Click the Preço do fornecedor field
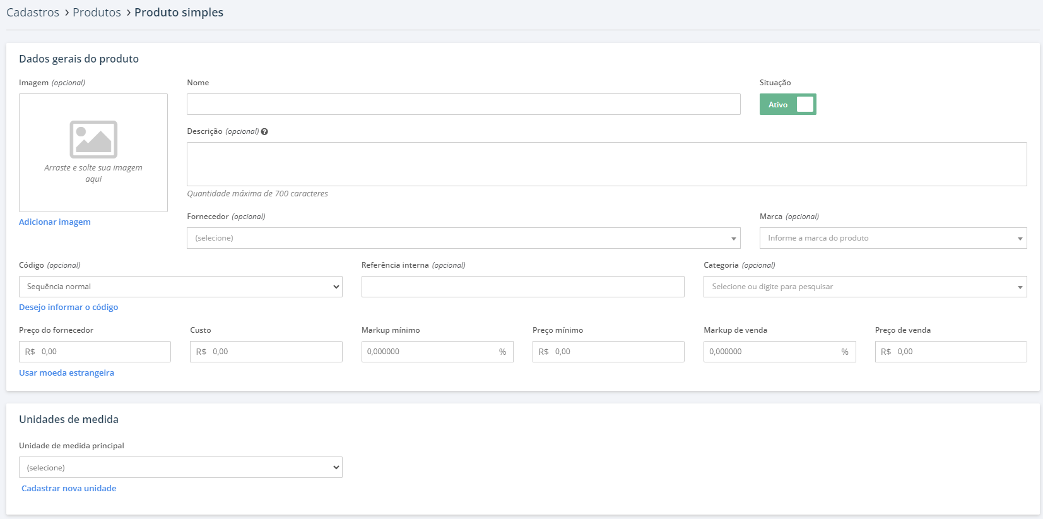The height and width of the screenshot is (519, 1043). coord(95,352)
